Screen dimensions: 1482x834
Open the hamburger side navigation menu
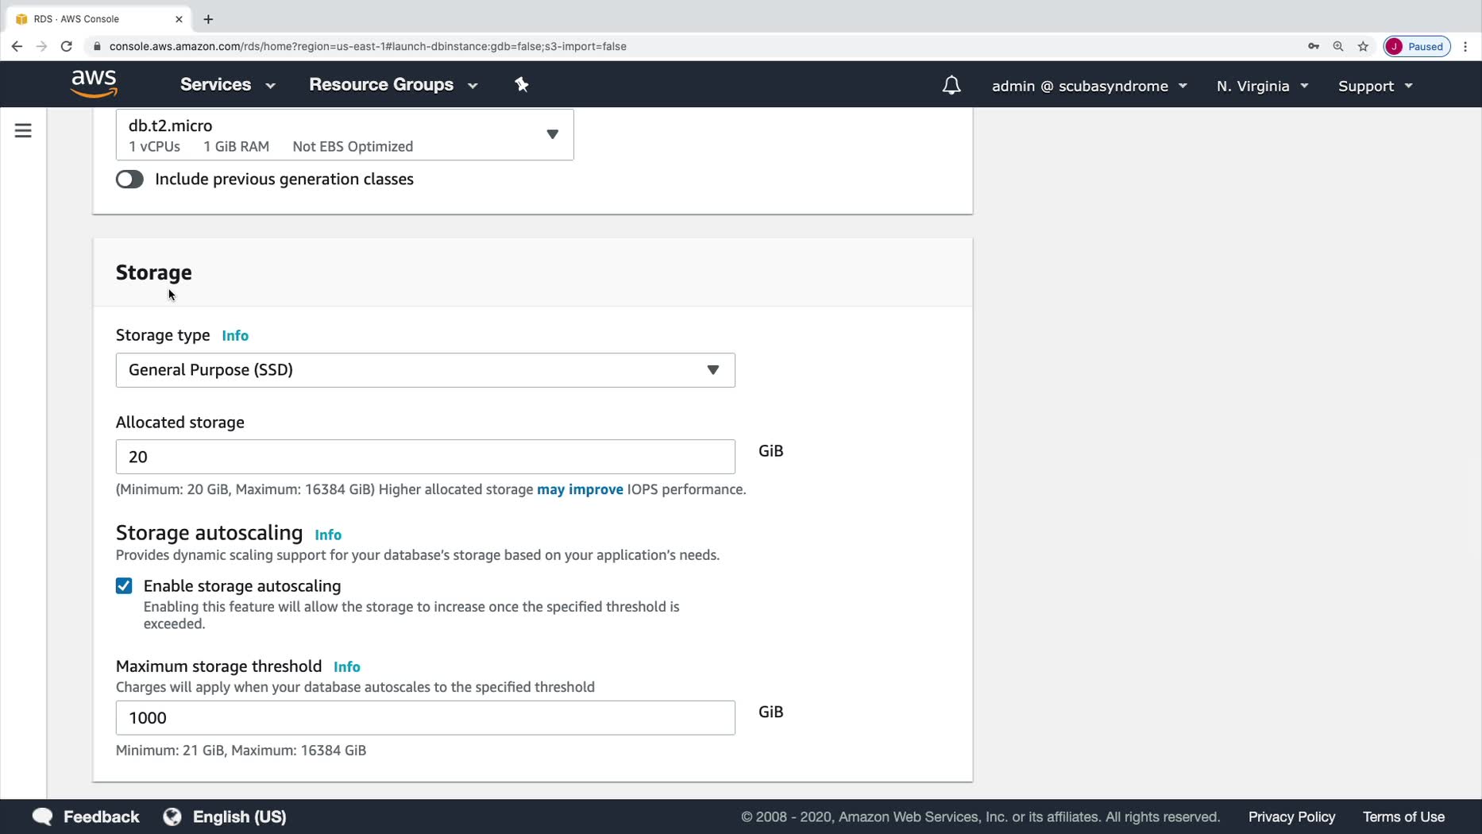23,130
